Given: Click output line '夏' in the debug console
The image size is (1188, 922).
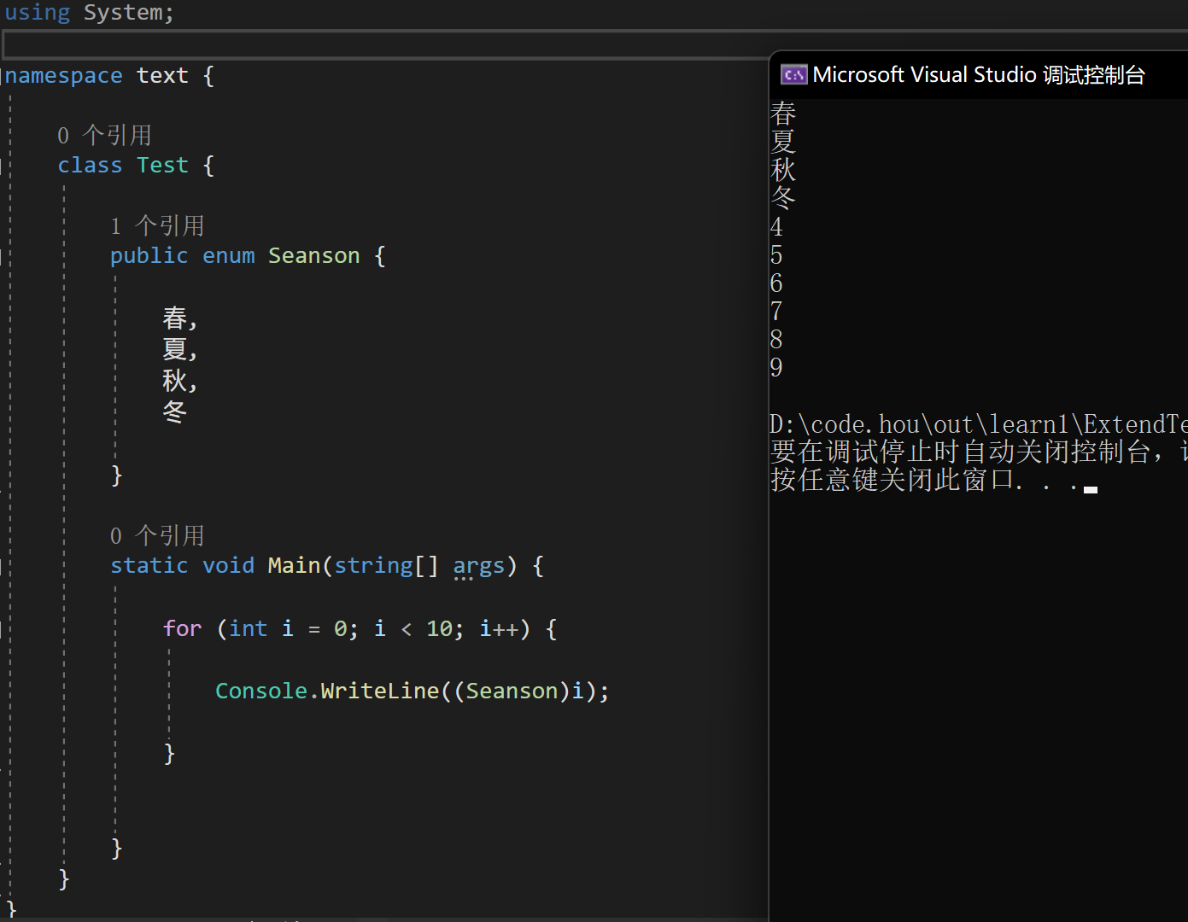Looking at the screenshot, I should (x=783, y=141).
